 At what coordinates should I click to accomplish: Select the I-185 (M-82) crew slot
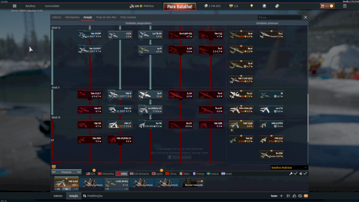tap(117, 183)
